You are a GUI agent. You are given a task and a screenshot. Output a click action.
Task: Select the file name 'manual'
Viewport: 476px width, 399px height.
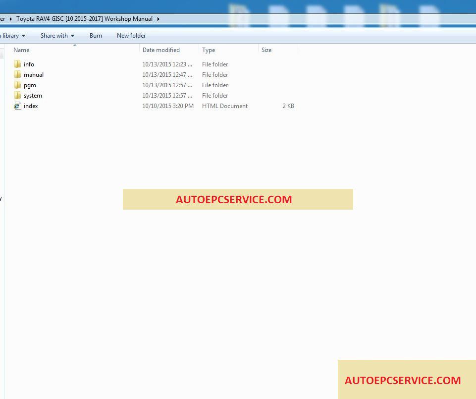pos(34,74)
